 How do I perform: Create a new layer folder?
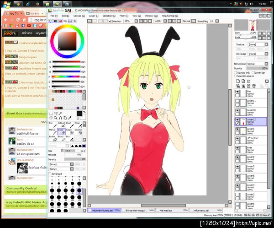pos(249,81)
